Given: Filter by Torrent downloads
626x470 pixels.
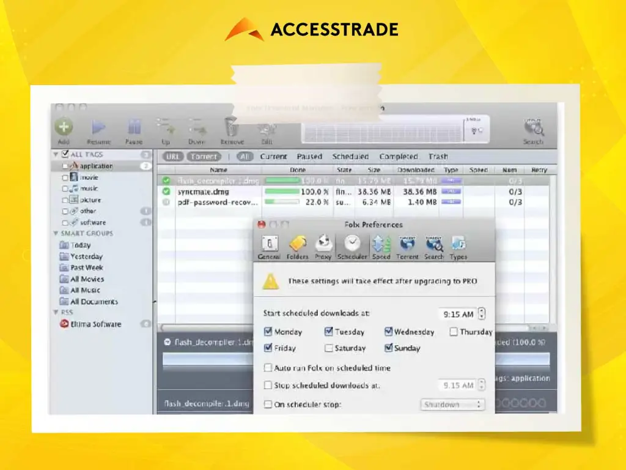Looking at the screenshot, I should [x=204, y=157].
